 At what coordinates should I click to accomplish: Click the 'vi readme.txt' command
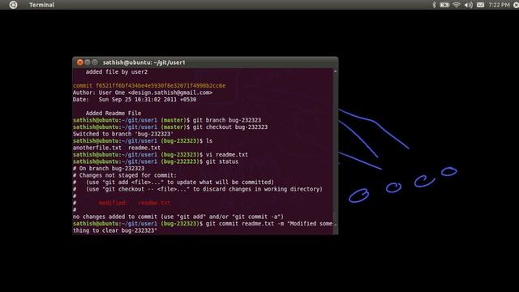227,155
